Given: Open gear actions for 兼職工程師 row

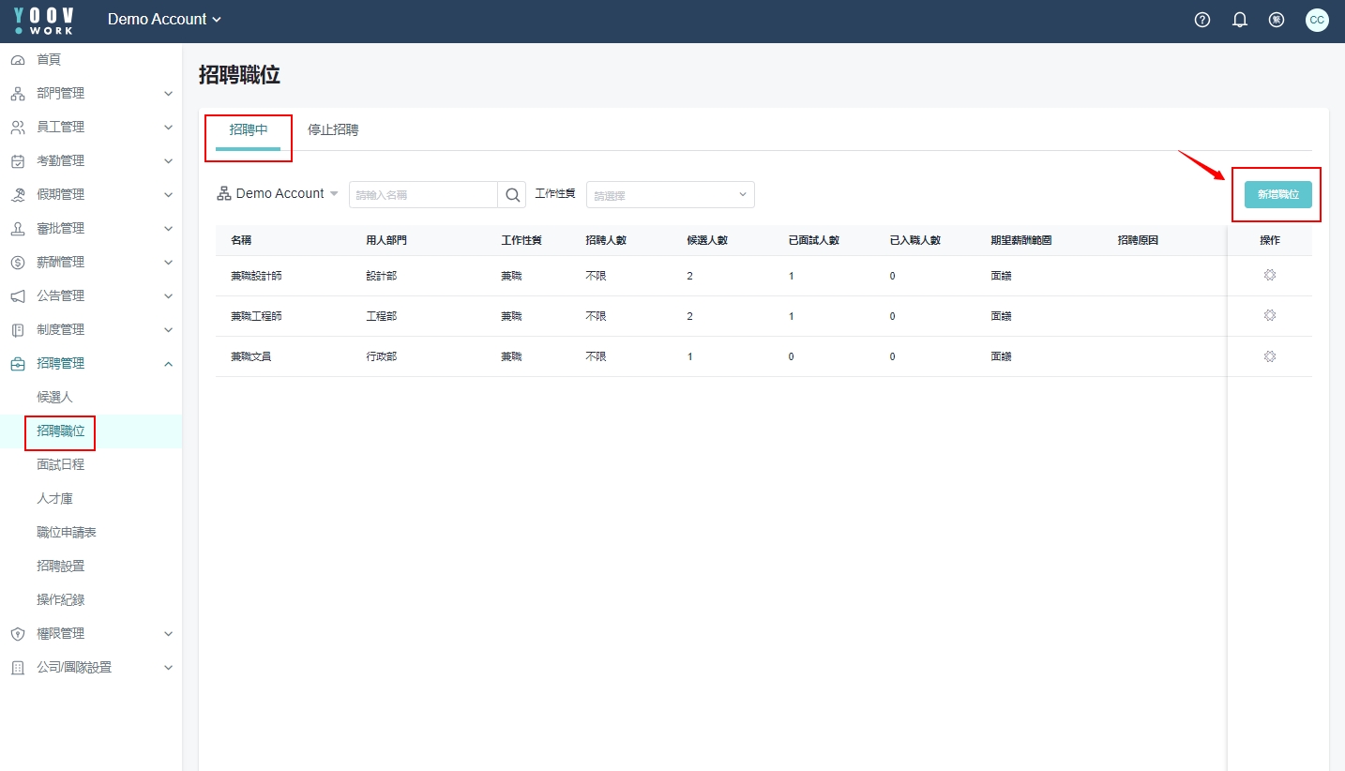Looking at the screenshot, I should 1270,316.
